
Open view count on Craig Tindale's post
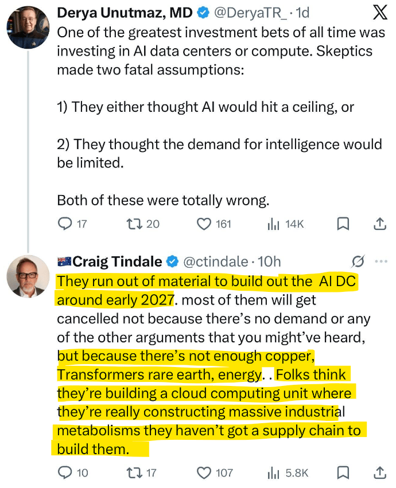(274, 473)
